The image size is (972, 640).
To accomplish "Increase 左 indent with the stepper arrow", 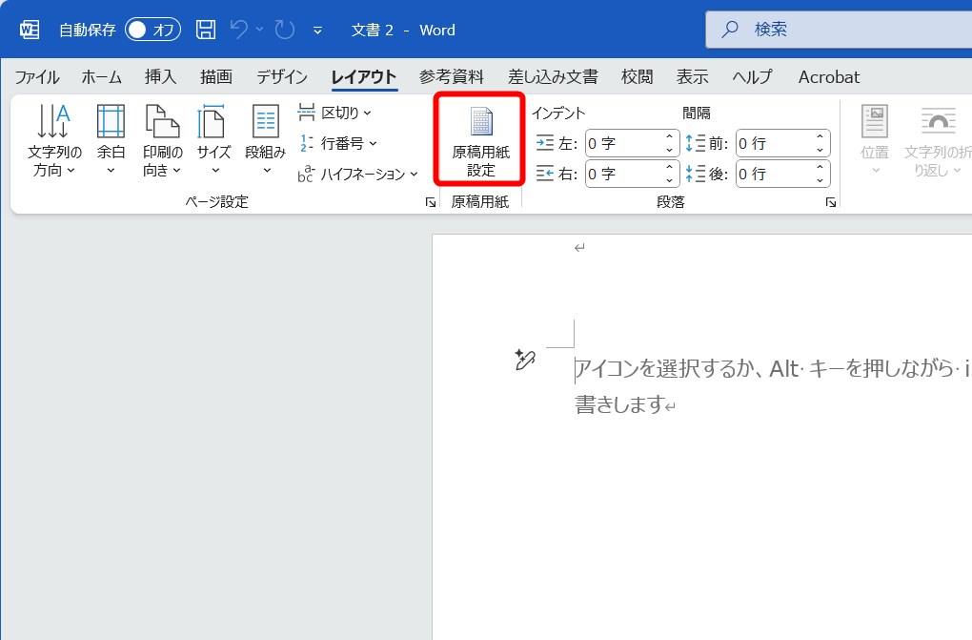I will 667,137.
